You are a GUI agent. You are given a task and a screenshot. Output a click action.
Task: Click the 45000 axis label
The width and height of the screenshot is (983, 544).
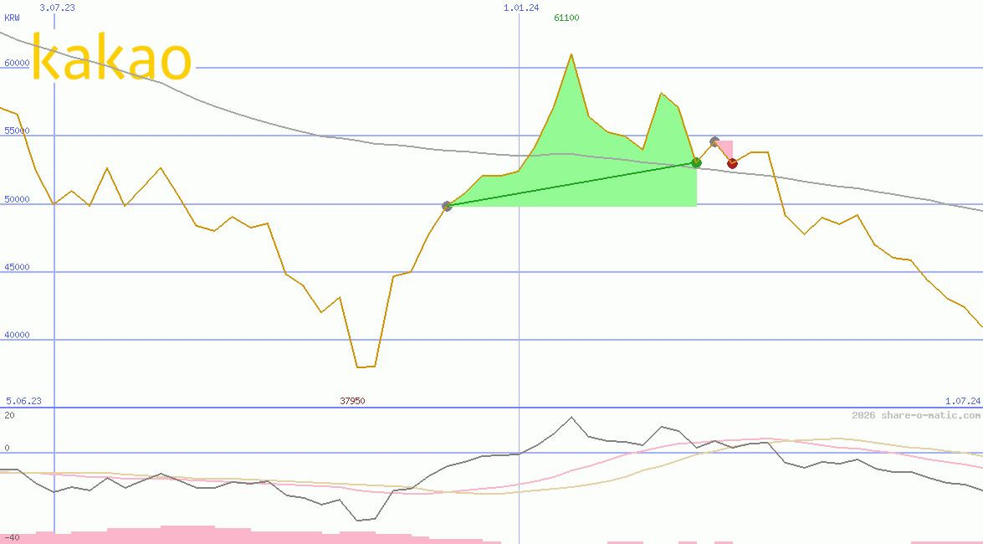point(16,267)
